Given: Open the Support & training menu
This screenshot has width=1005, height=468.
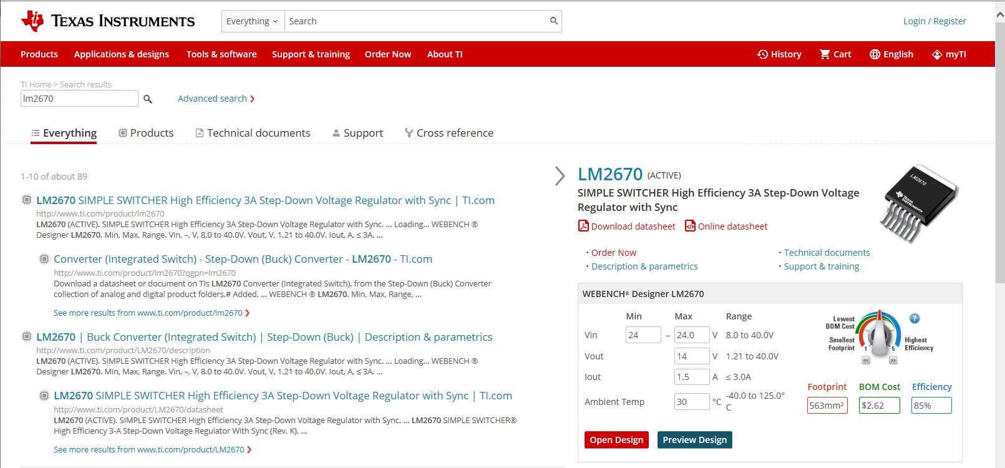Looking at the screenshot, I should [x=311, y=54].
